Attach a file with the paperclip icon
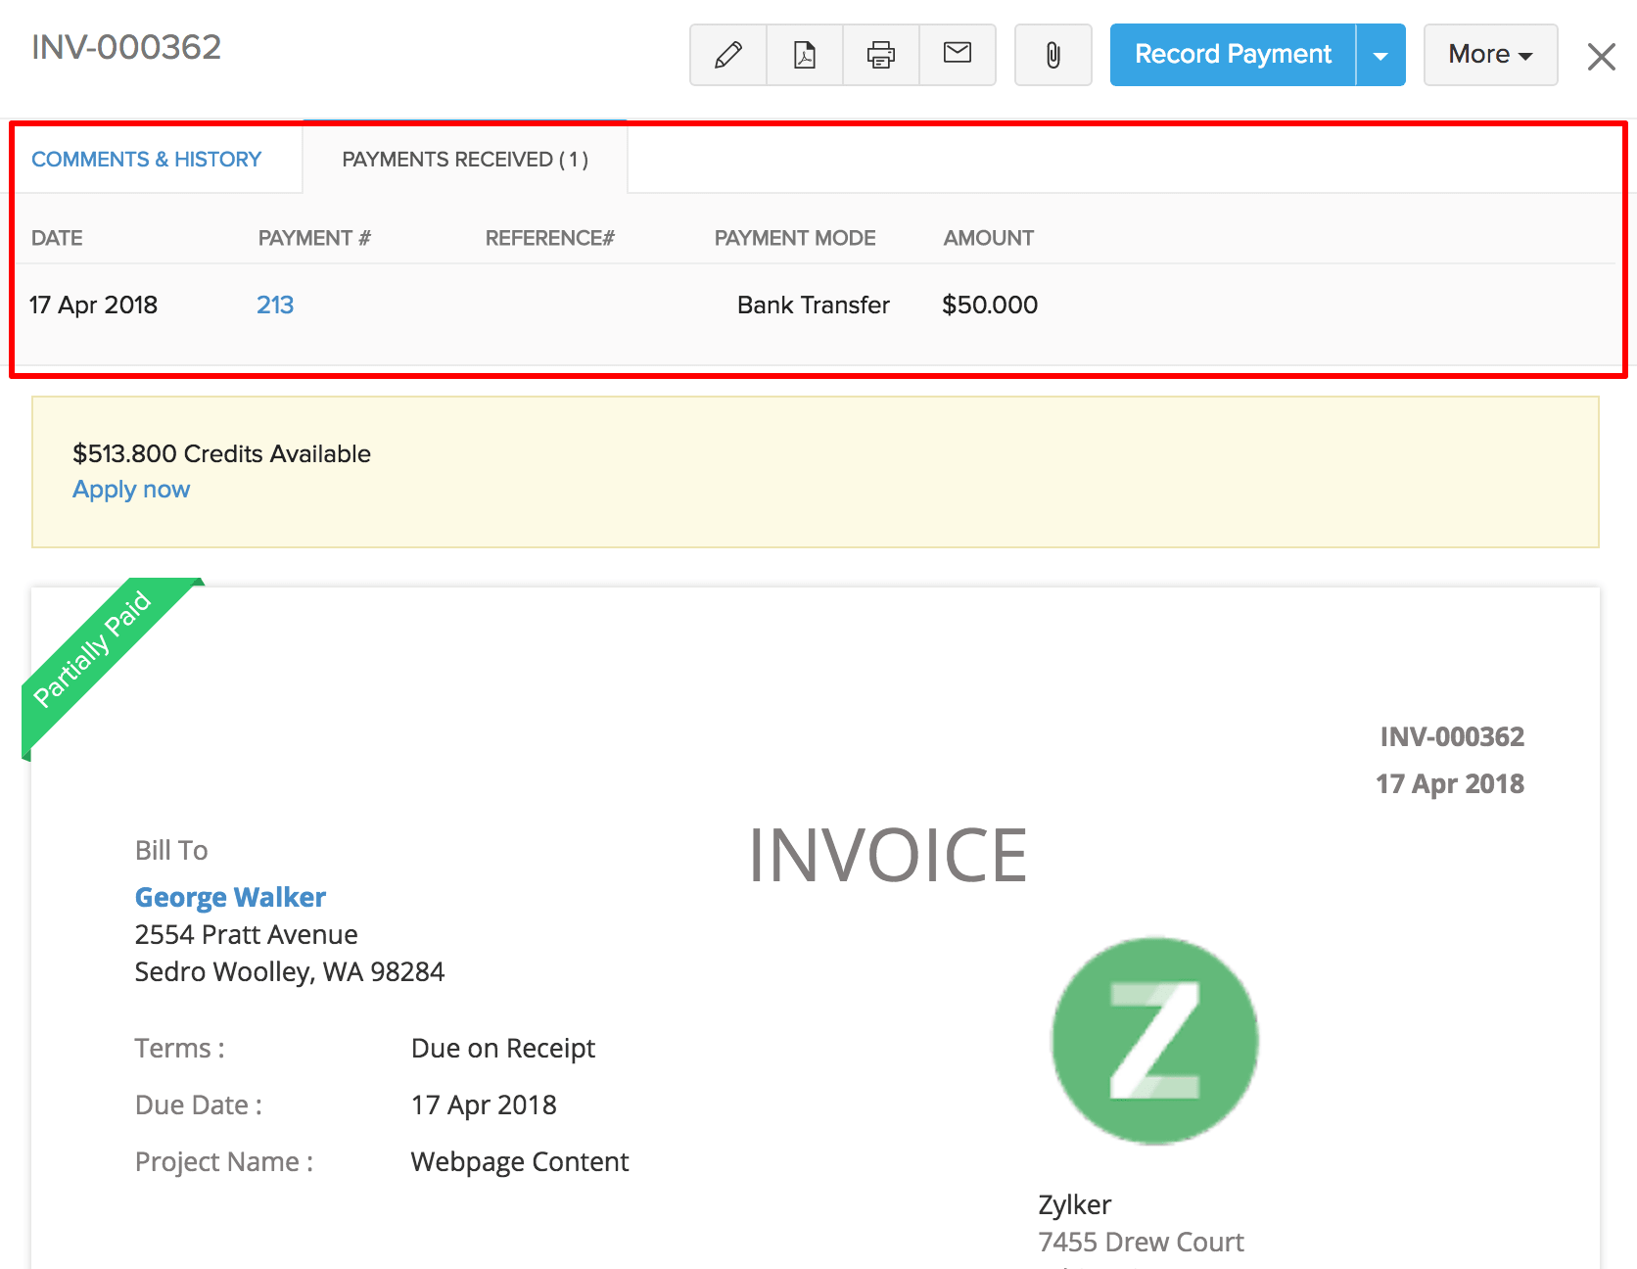The image size is (1637, 1269). [x=1052, y=55]
